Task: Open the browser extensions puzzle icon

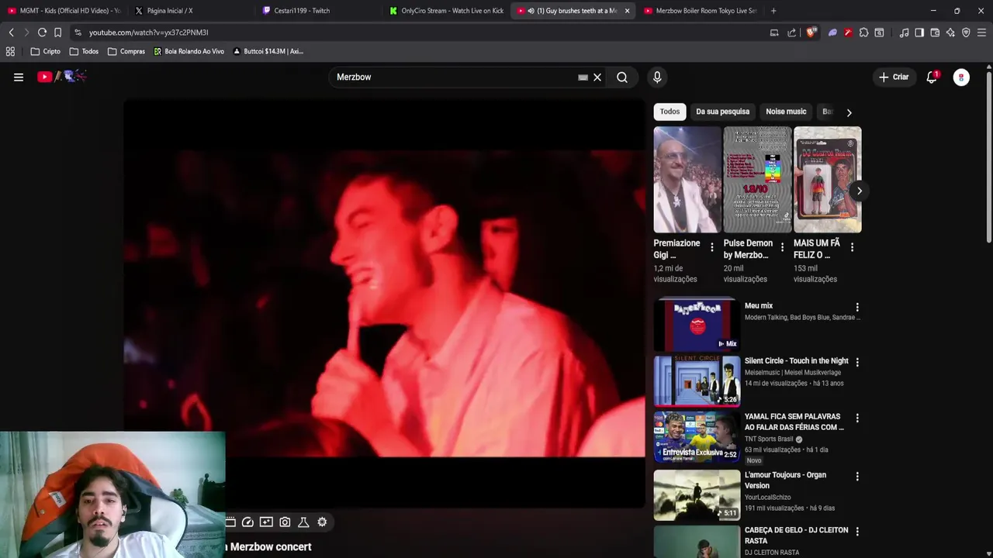Action: click(x=863, y=33)
